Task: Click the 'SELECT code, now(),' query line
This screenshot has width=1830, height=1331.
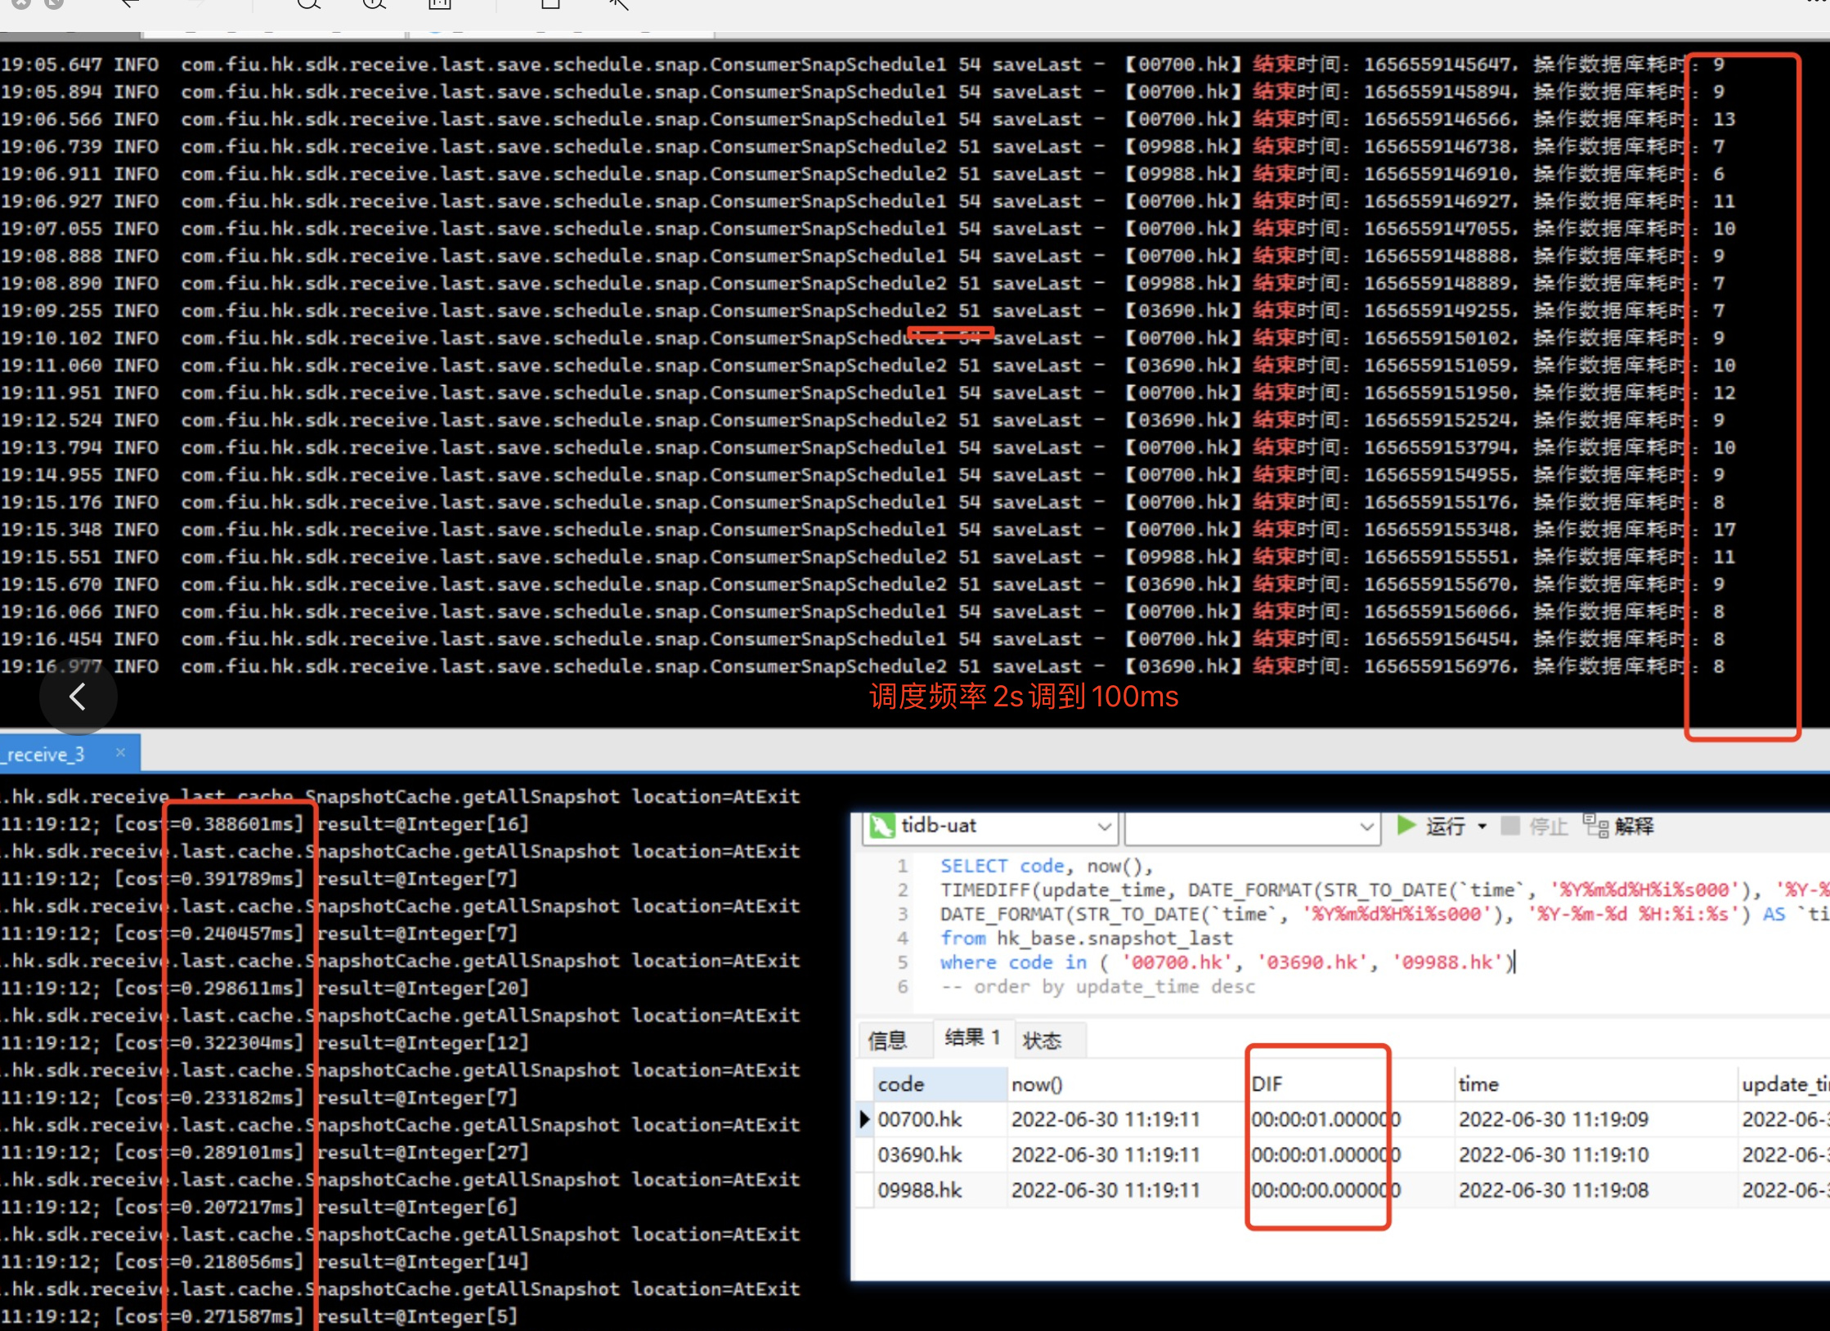Action: 1046,866
